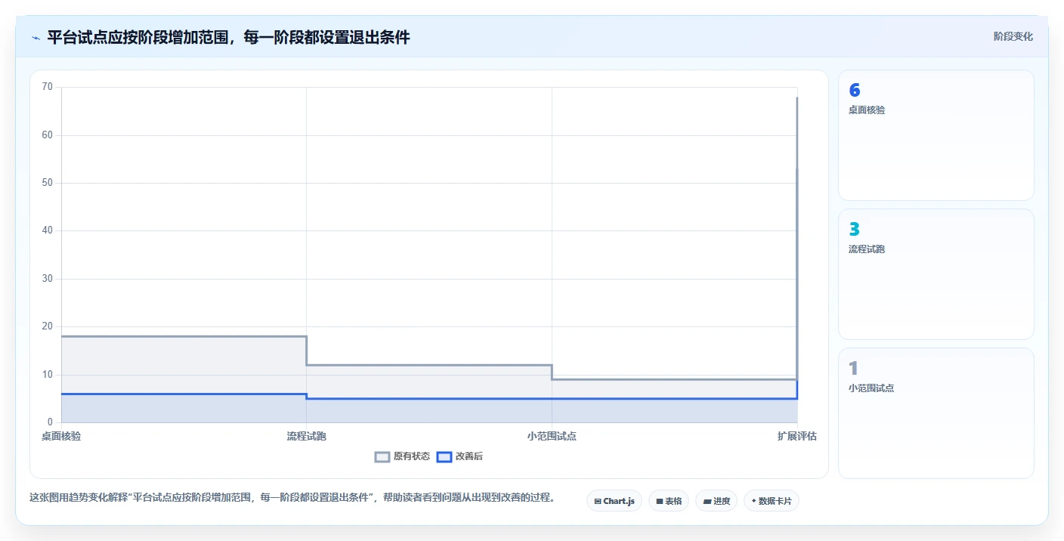Click the Chart.js tag icon
Viewport: 1064px width, 541px height.
(598, 501)
